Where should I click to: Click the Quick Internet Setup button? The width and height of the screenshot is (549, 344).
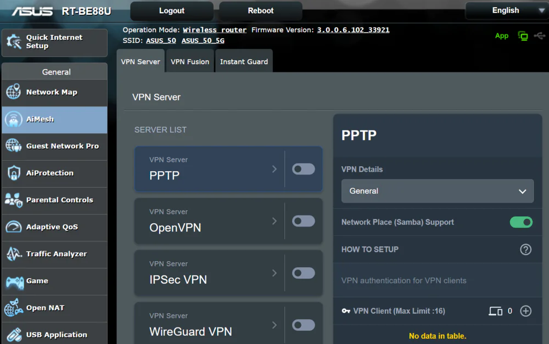(54, 42)
